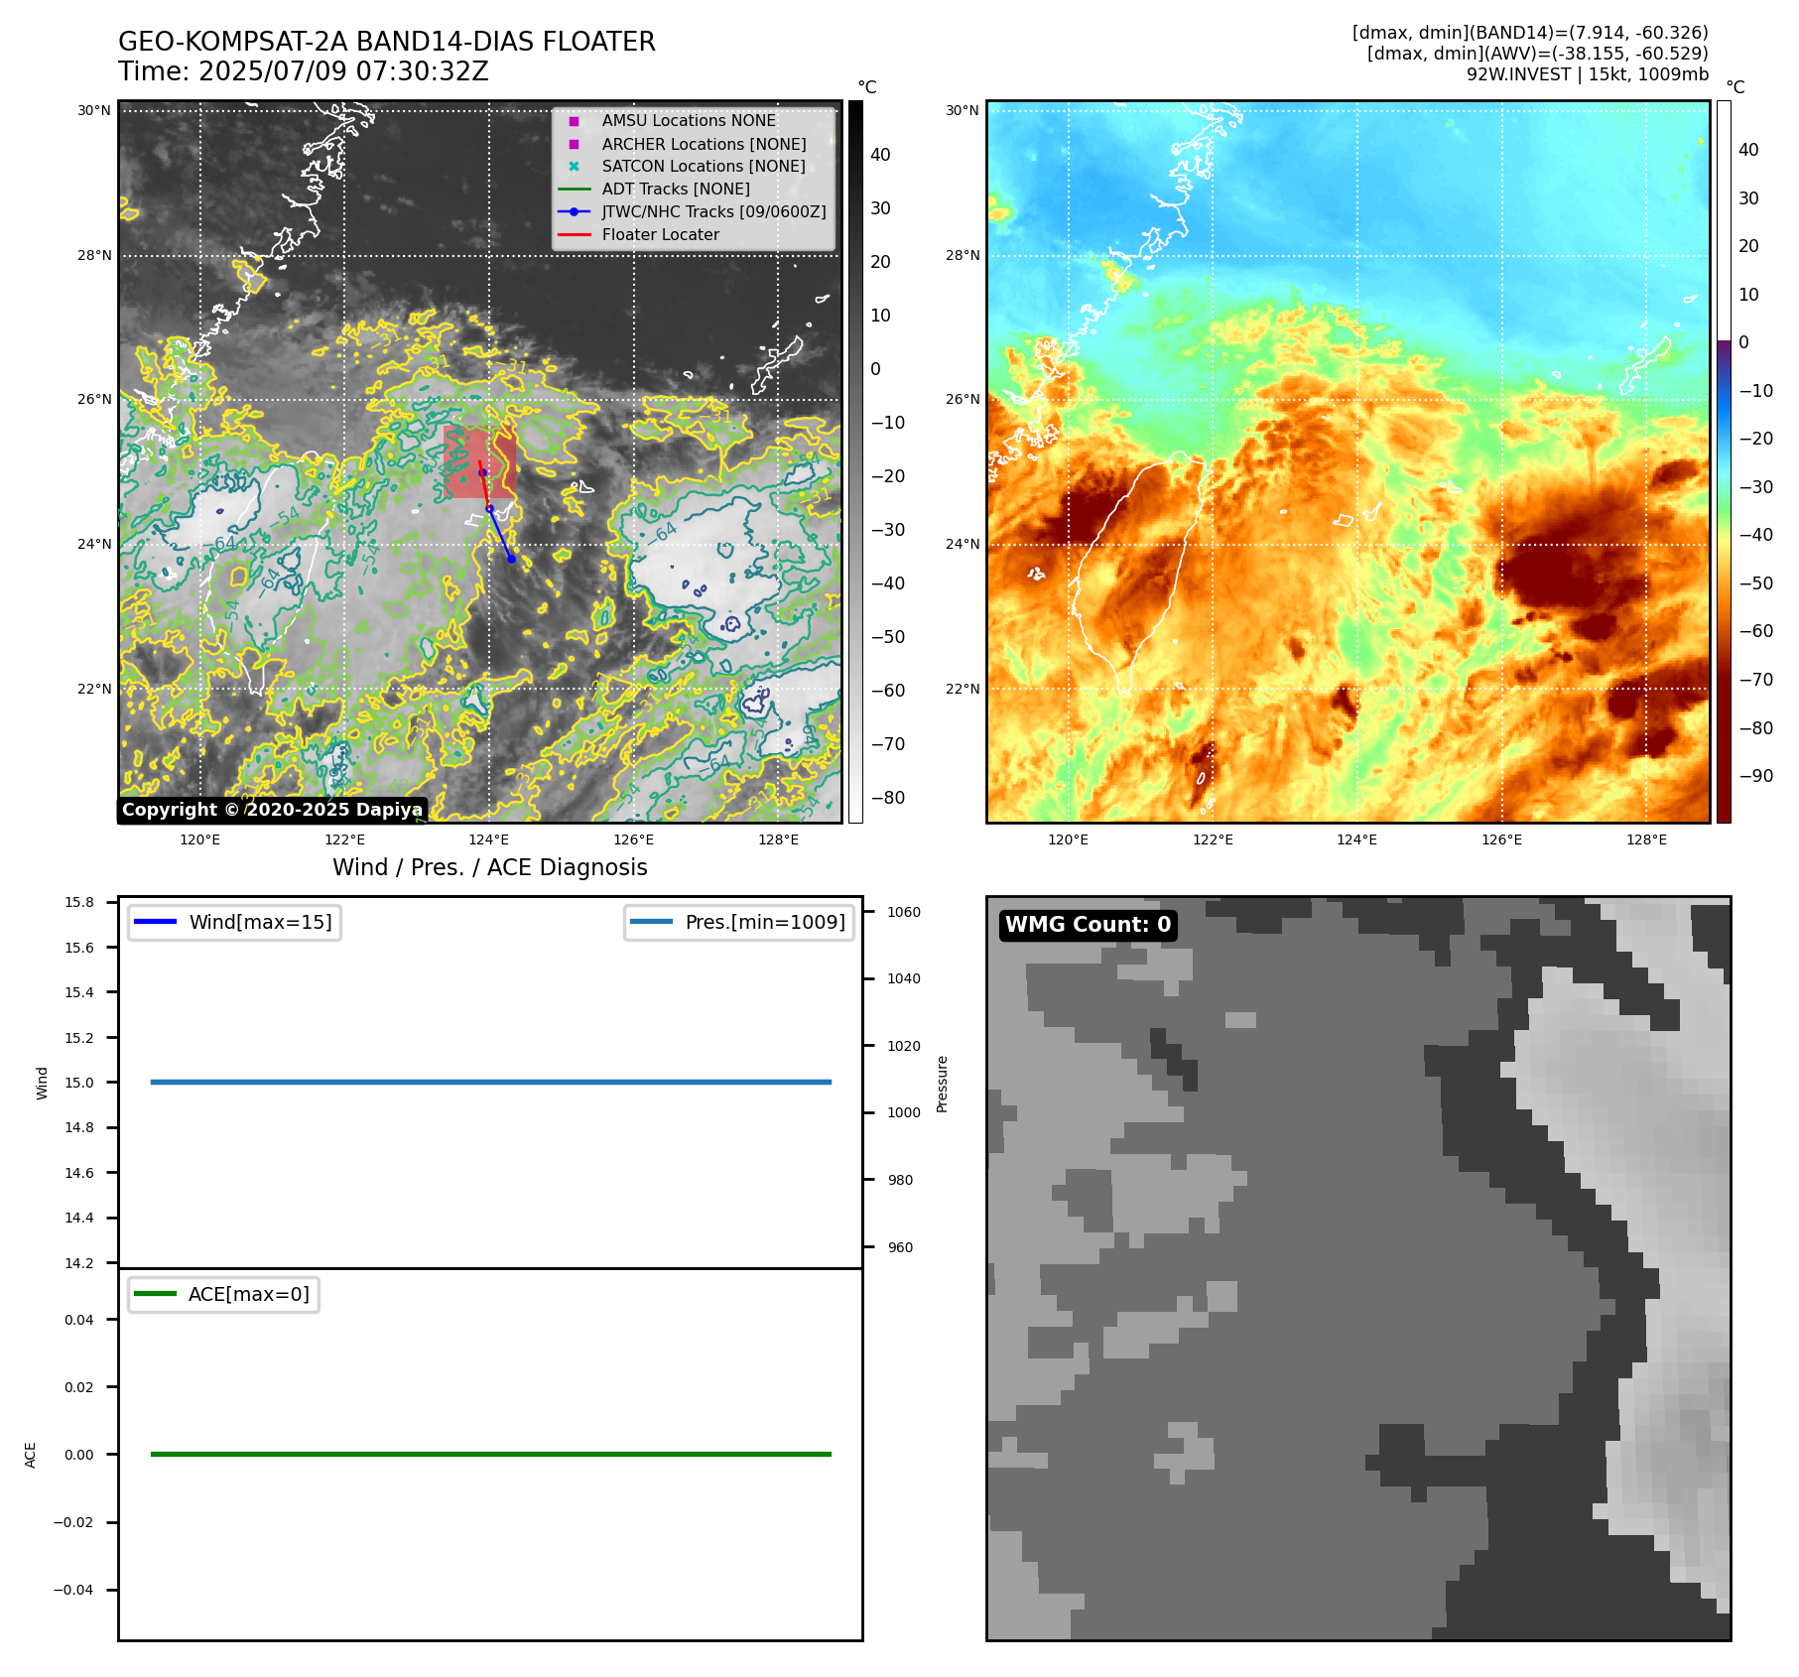Click the AWV dmax, dmin readout
Screen dimensions: 1799x1677
pos(1538,54)
